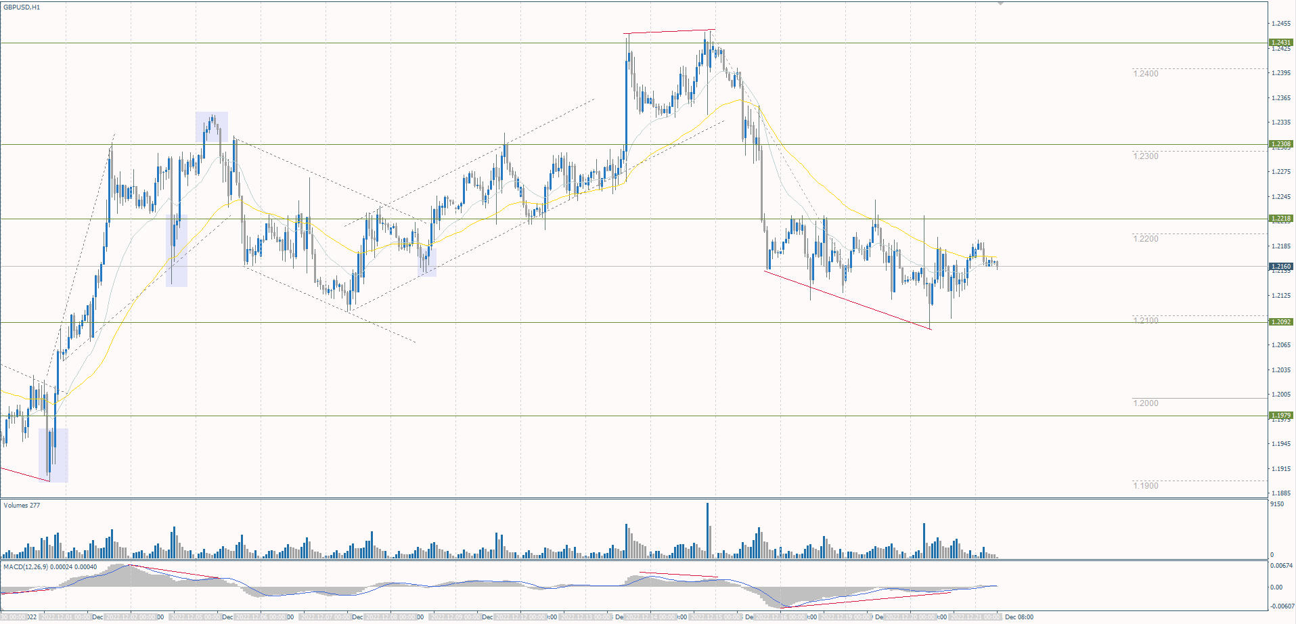This screenshot has width=1296, height=624.
Task: Click the 1.2200 round level label
Action: (x=1146, y=239)
